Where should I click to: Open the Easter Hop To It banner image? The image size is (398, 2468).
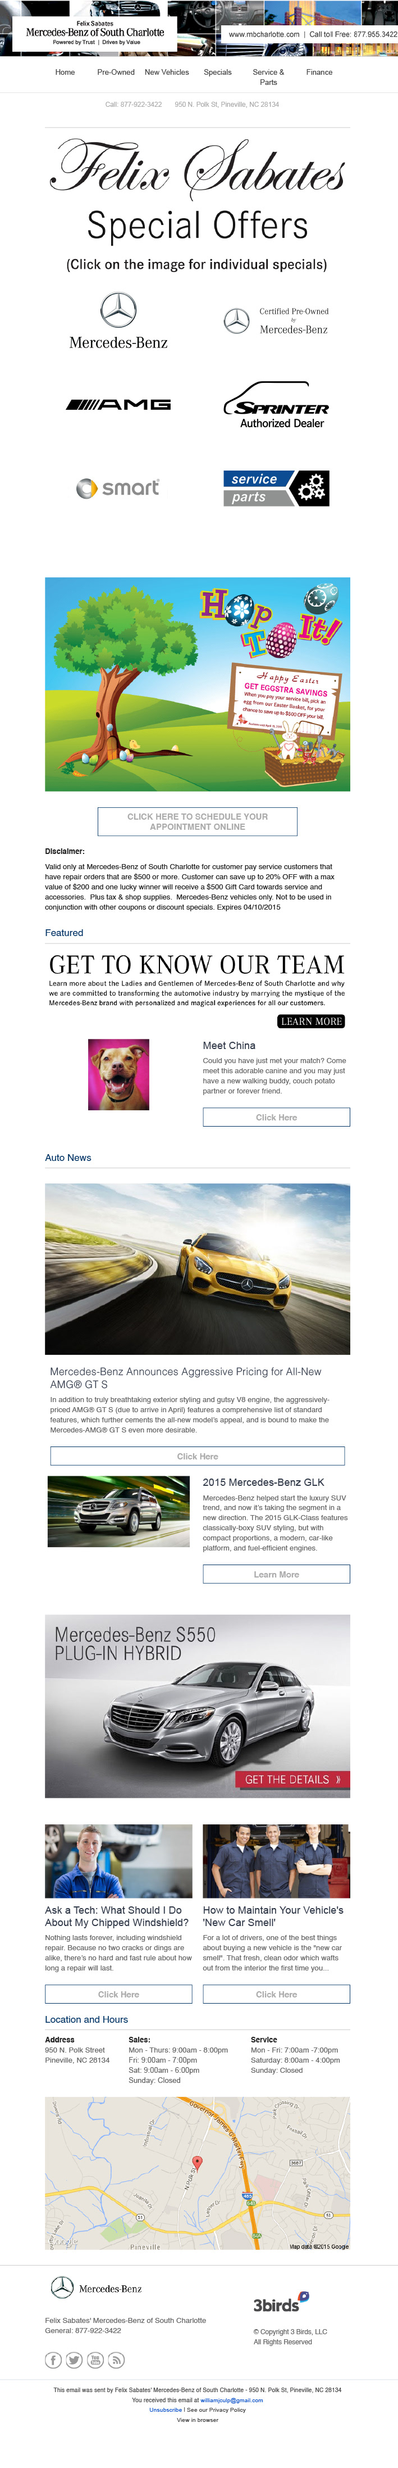click(197, 684)
